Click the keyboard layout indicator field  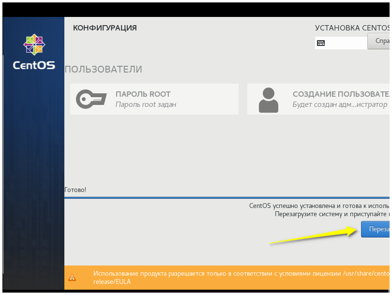pos(341,43)
